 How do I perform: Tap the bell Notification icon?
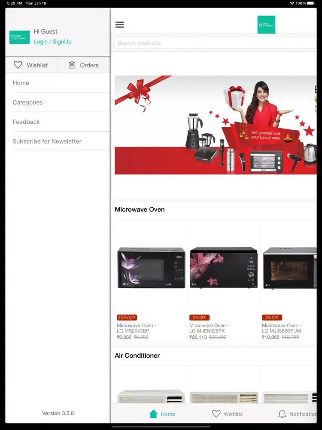coord(282,414)
